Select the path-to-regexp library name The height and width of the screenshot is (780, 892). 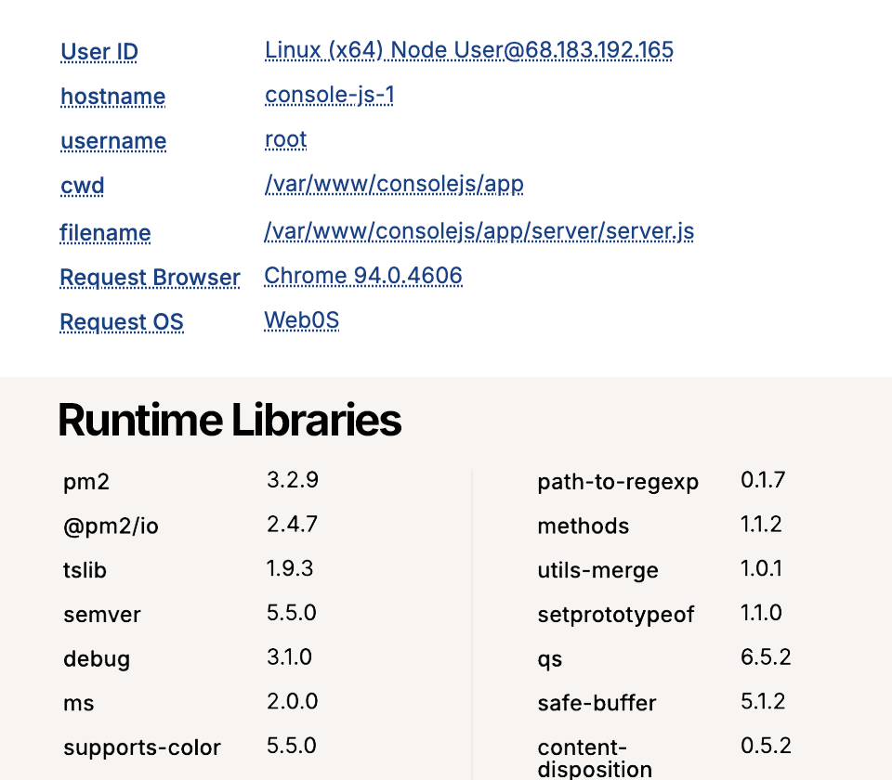618,482
